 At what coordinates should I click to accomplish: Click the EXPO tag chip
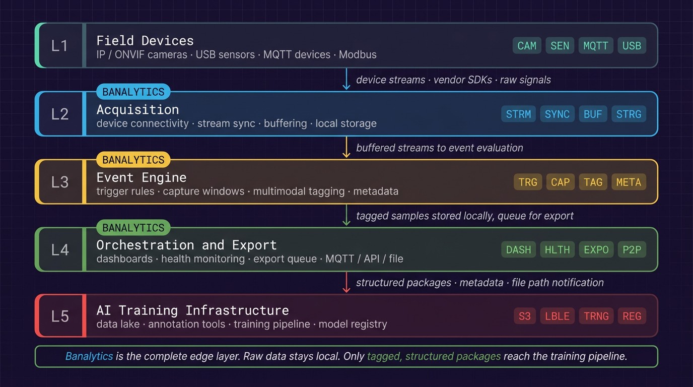pyautogui.click(x=596, y=249)
